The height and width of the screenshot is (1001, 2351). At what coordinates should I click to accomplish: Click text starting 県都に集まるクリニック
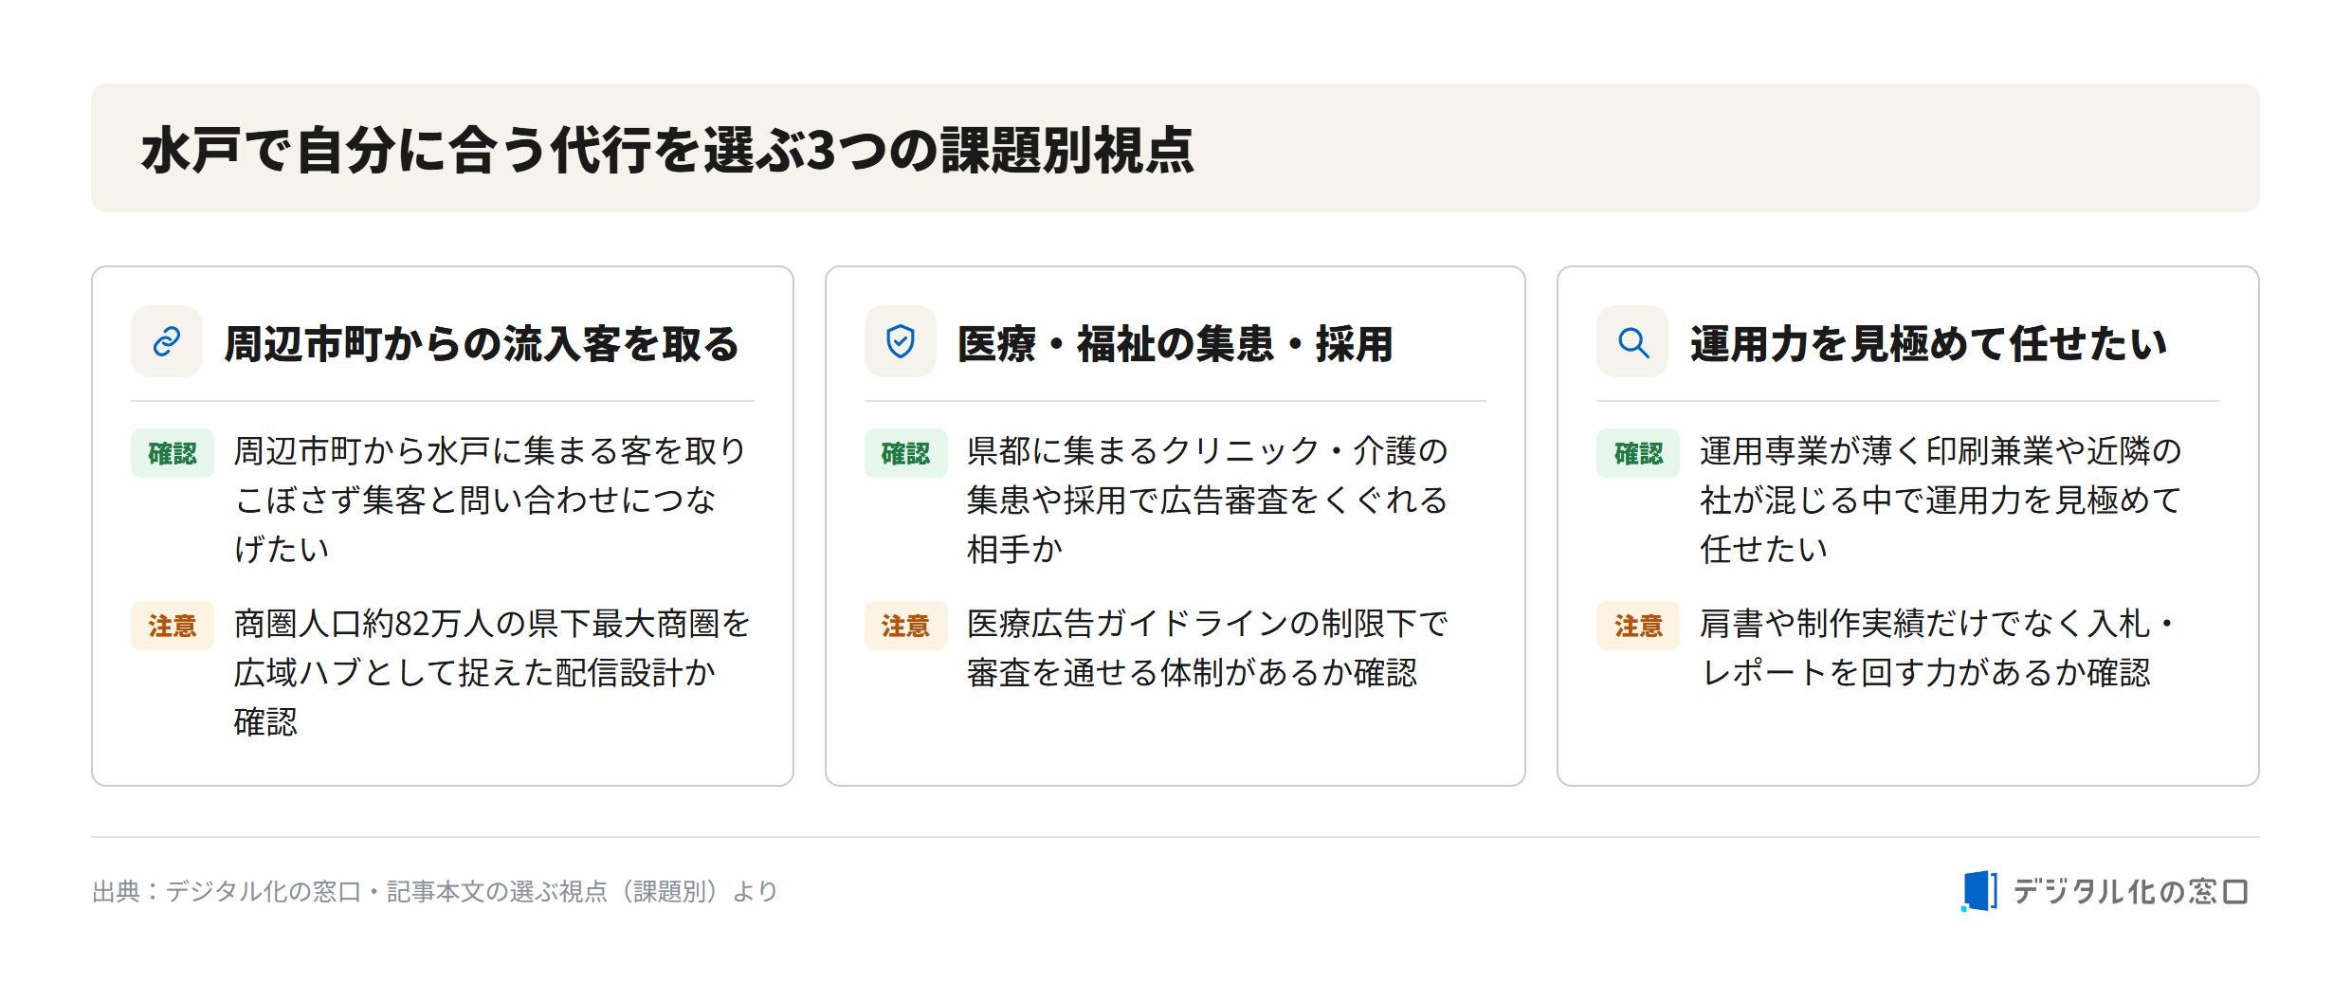(x=1207, y=500)
